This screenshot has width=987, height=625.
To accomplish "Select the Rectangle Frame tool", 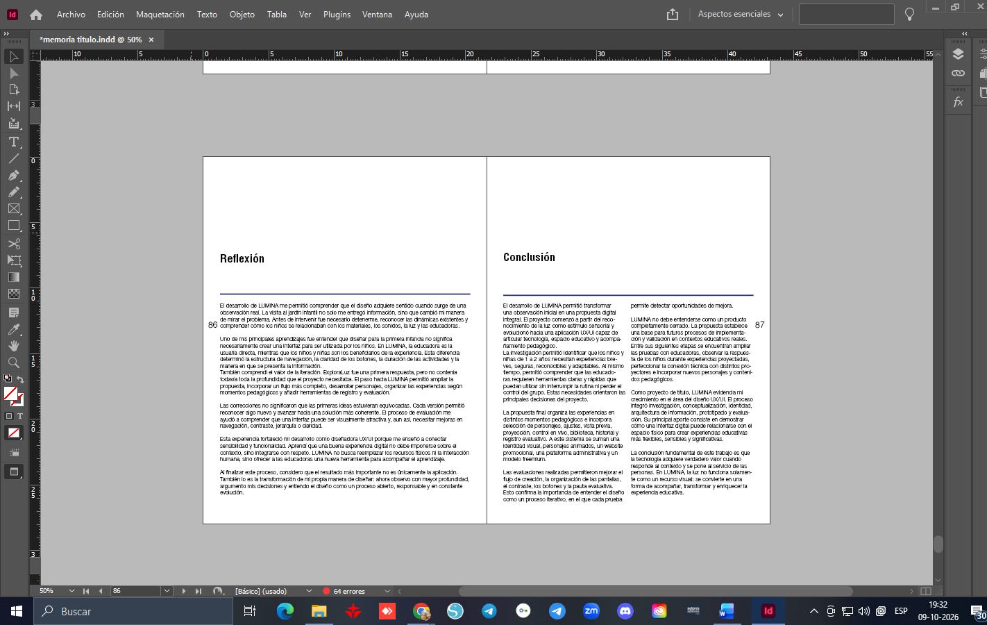I will (14, 208).
